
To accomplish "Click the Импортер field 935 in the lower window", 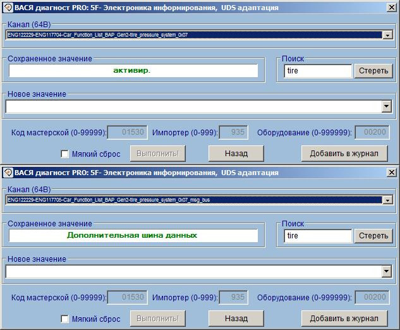I will [x=234, y=297].
